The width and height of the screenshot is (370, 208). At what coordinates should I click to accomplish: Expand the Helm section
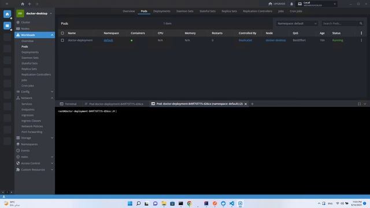(x=52, y=157)
